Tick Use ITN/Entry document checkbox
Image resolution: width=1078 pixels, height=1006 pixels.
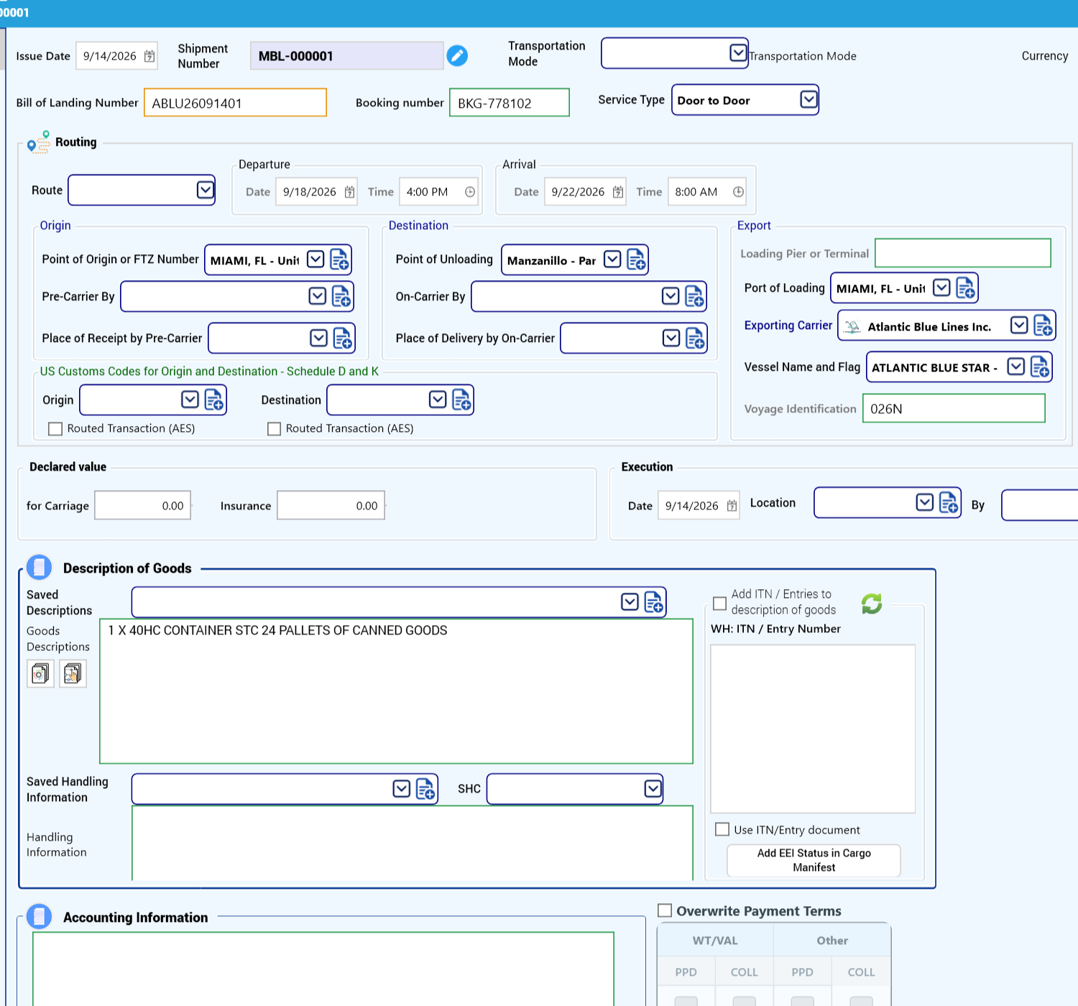722,829
